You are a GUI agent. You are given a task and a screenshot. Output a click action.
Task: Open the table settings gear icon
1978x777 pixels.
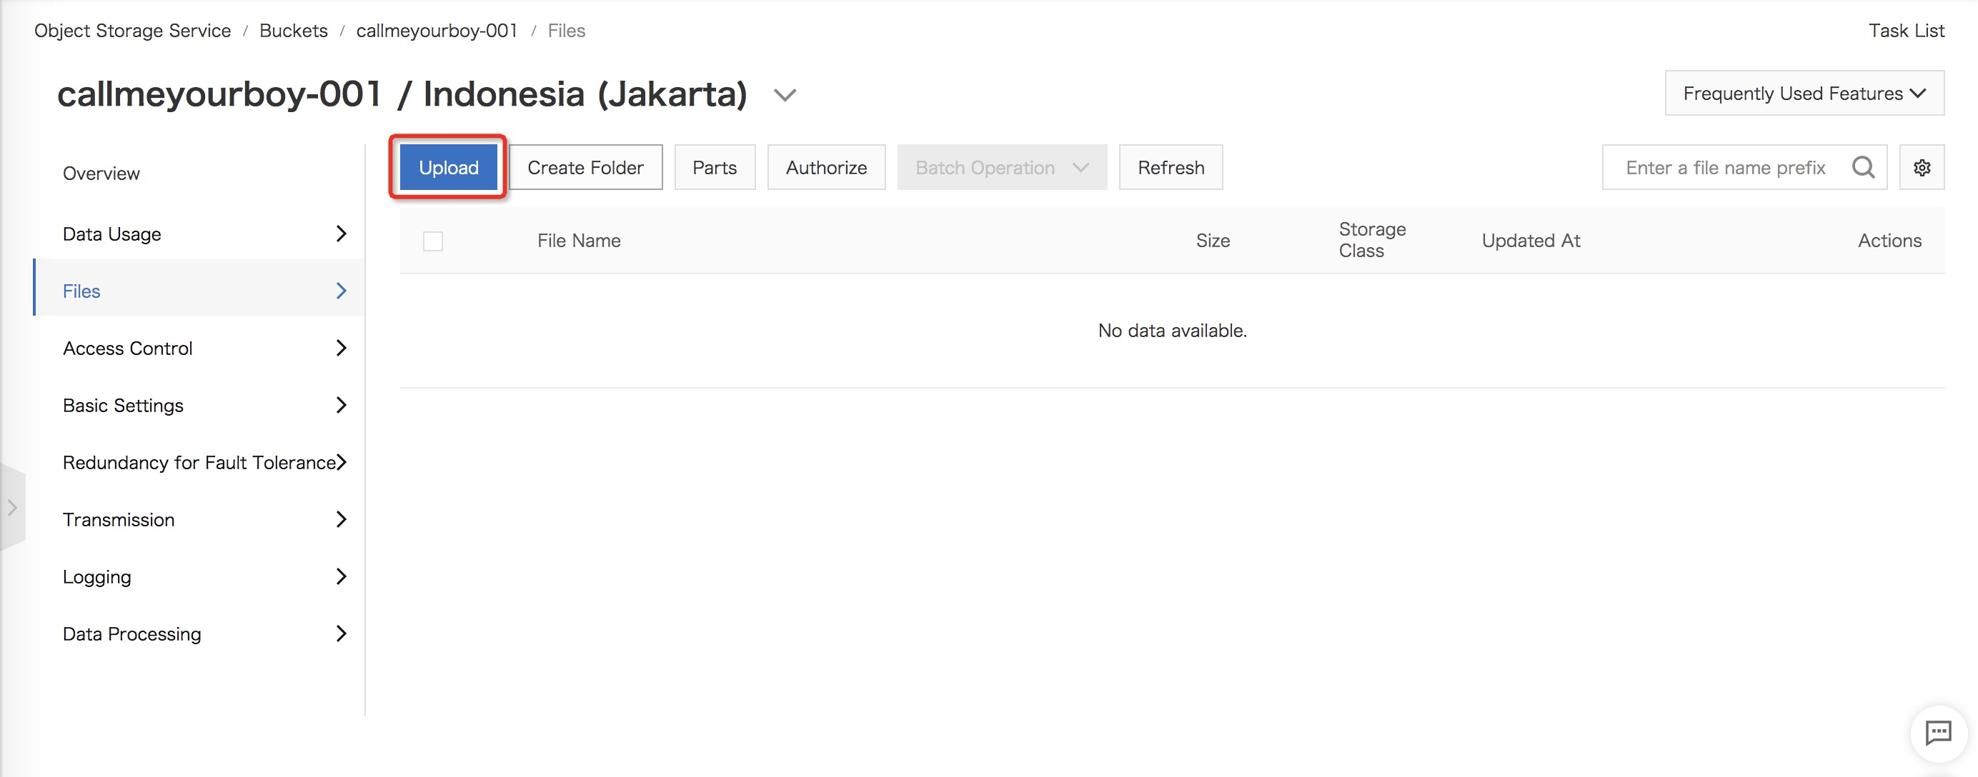(x=1921, y=167)
